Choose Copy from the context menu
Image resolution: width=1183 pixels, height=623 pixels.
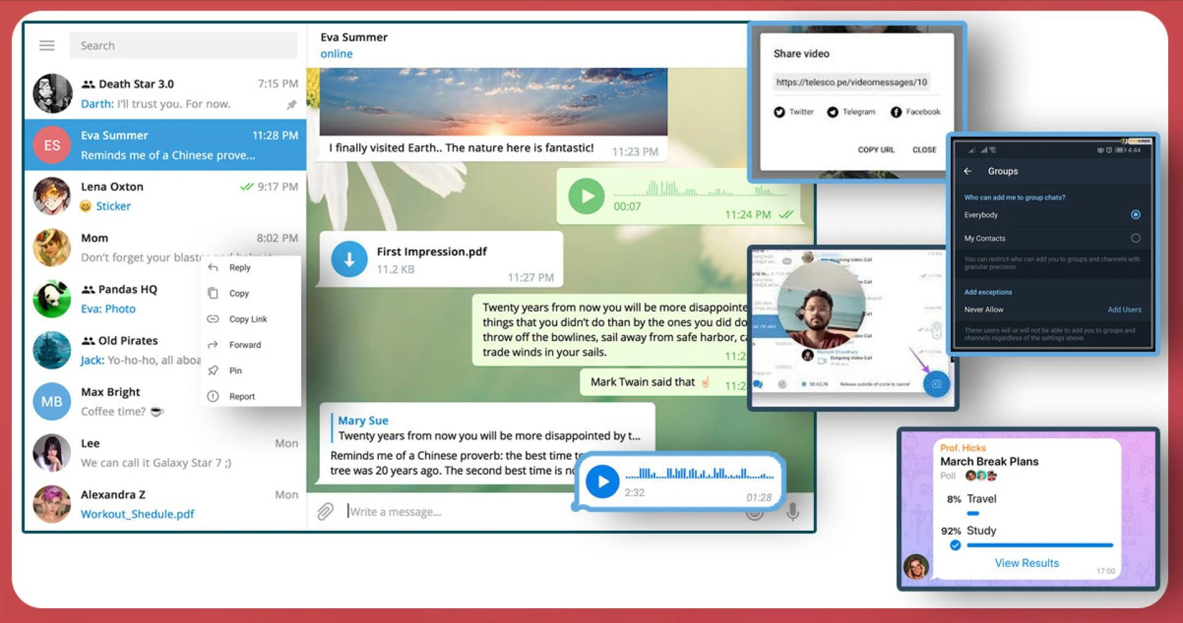tap(251, 294)
